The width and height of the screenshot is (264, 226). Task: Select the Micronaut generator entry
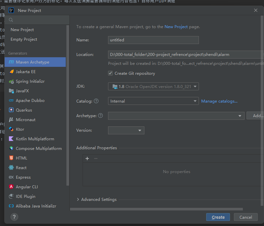(35, 120)
